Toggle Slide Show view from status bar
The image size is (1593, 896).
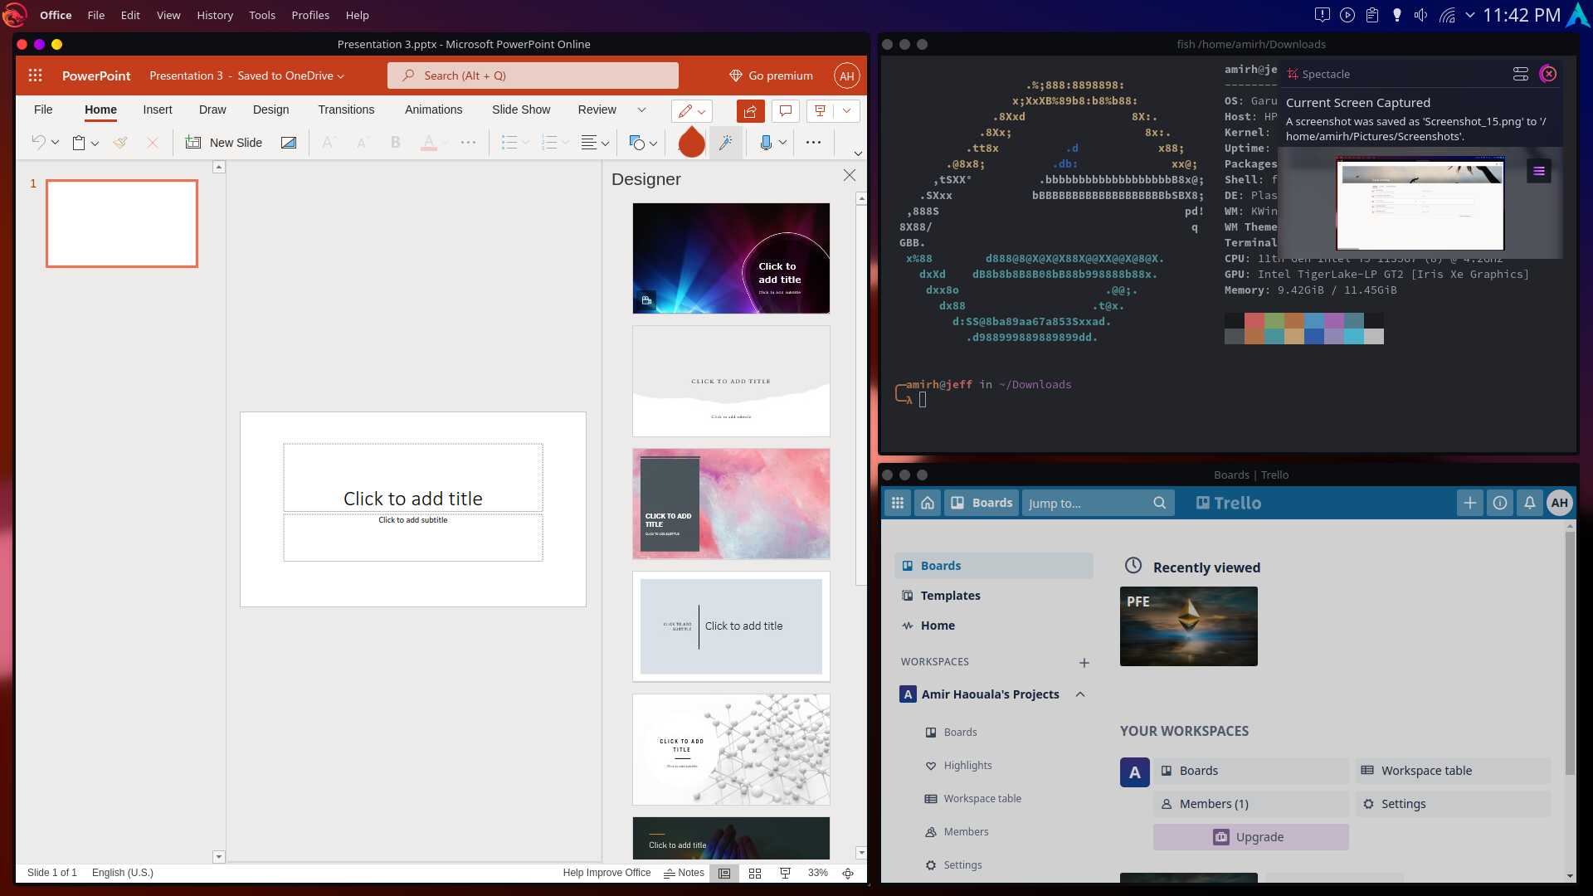click(785, 873)
